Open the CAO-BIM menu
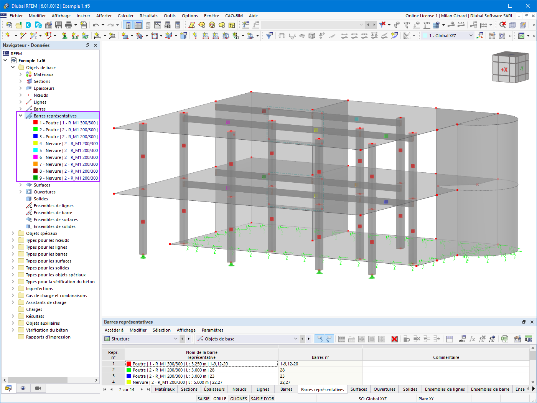537x403 pixels. [234, 16]
